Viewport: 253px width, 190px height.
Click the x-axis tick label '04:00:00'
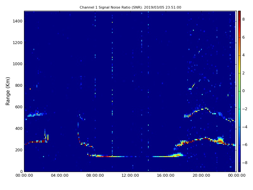pyautogui.click(x=60, y=175)
